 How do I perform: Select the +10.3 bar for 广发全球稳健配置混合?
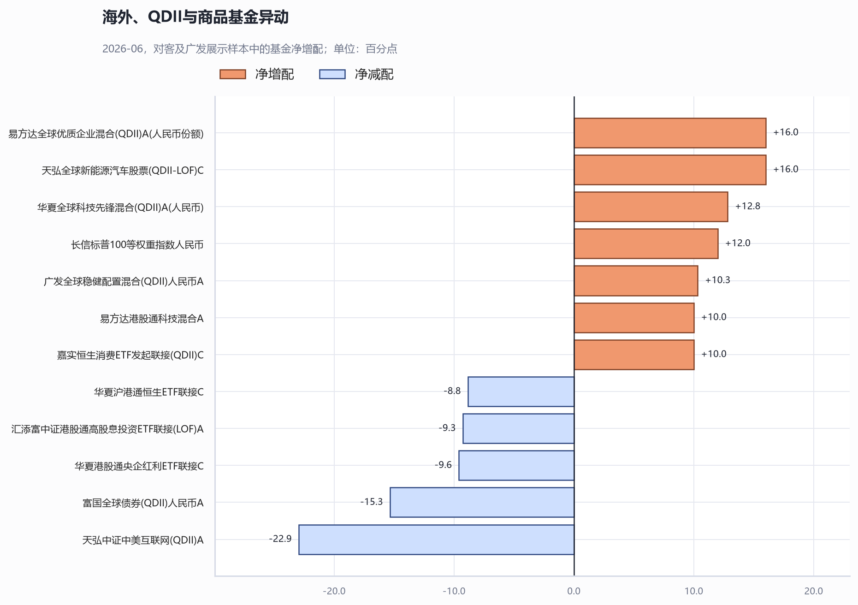(x=636, y=280)
